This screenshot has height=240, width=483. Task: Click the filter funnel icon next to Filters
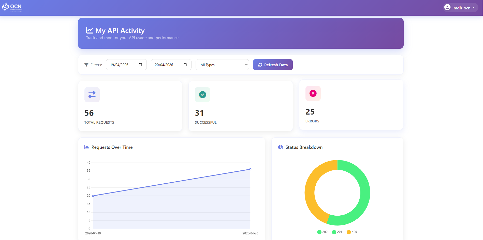click(86, 65)
